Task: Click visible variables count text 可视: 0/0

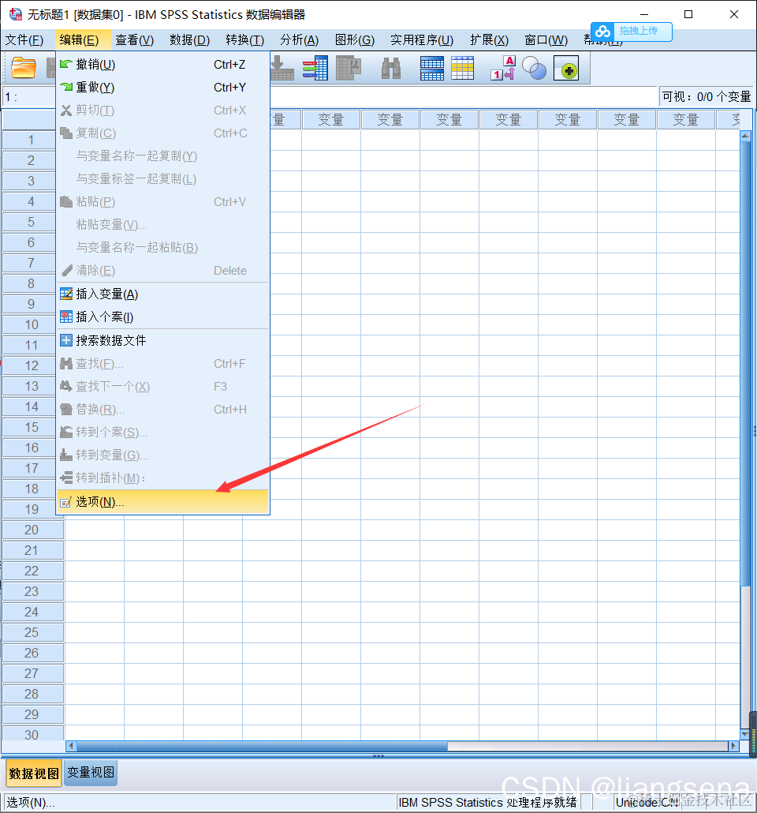Action: point(707,97)
